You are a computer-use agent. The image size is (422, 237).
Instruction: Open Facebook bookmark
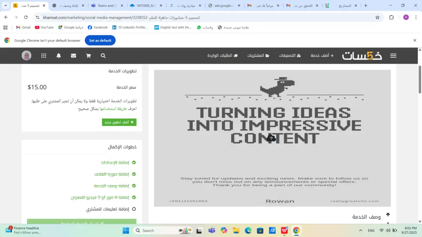pyautogui.click(x=97, y=27)
